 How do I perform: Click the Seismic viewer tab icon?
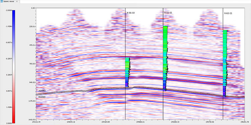pos(2,1)
